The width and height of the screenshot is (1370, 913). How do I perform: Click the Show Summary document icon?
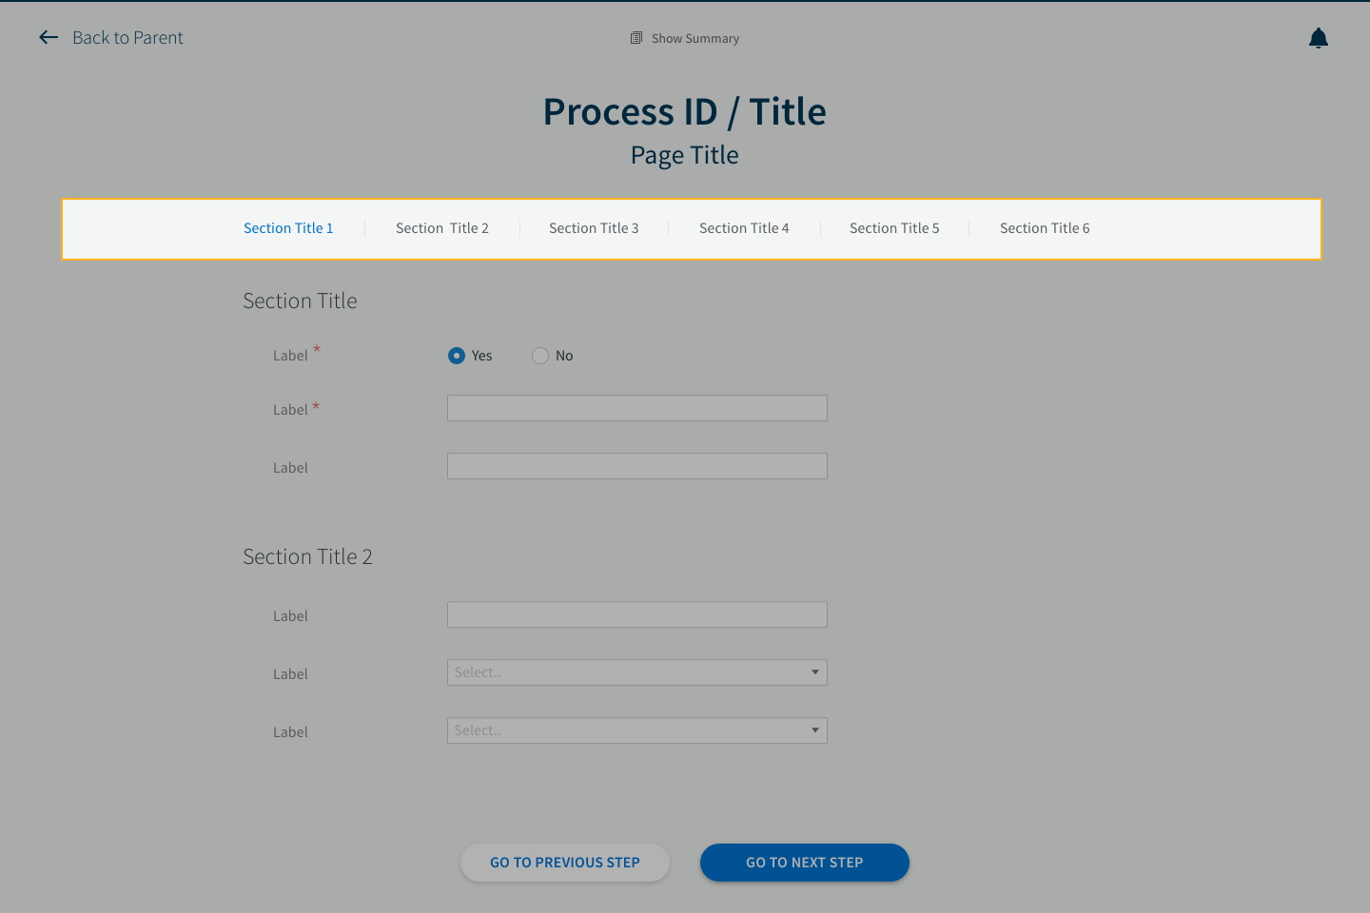click(x=636, y=37)
